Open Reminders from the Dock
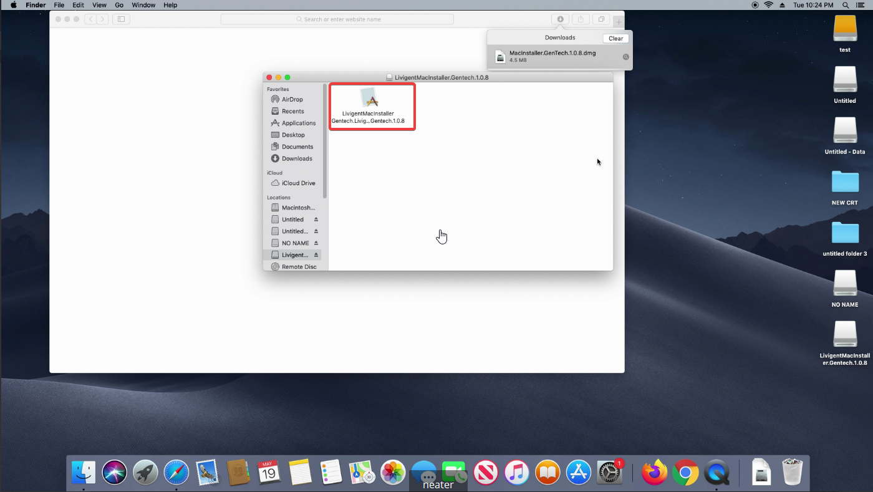The image size is (873, 492). click(x=331, y=473)
